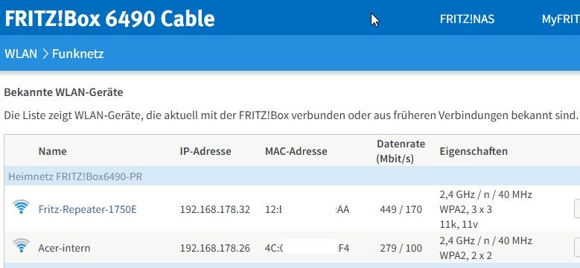The width and height of the screenshot is (580, 268).
Task: Sort by the IP-Adresse column header
Action: click(x=205, y=151)
